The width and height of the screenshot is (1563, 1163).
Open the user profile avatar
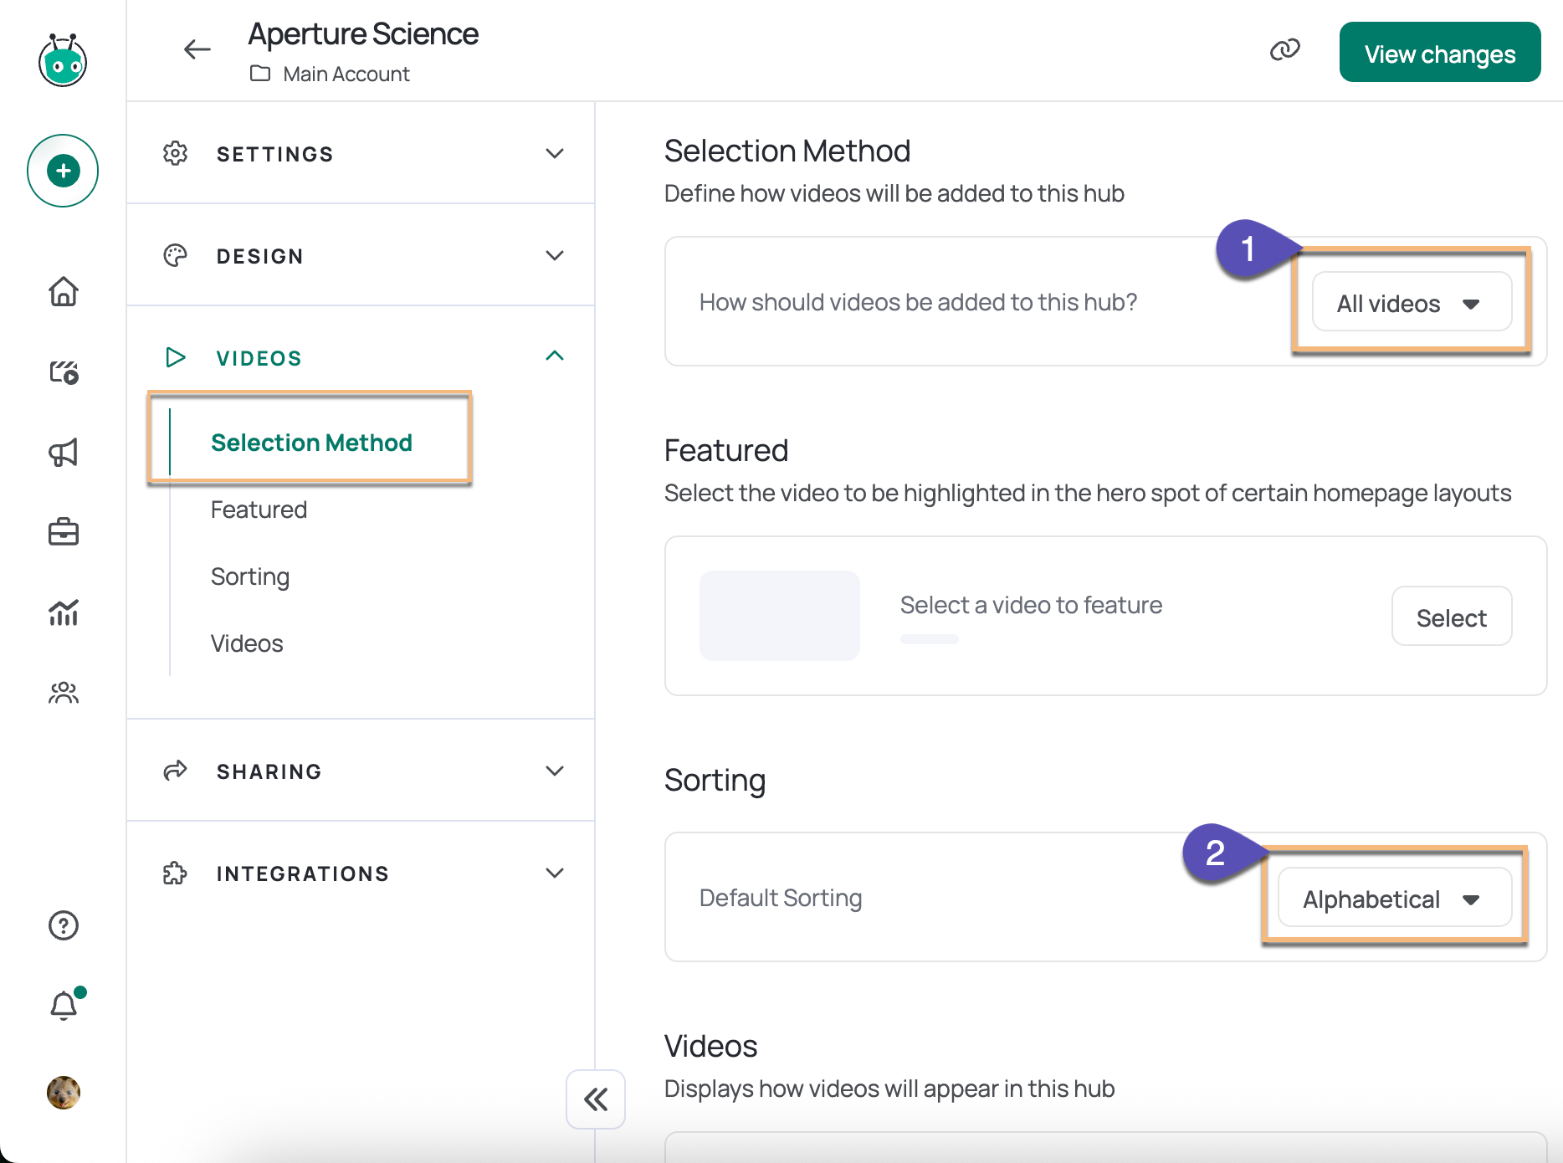(x=64, y=1093)
